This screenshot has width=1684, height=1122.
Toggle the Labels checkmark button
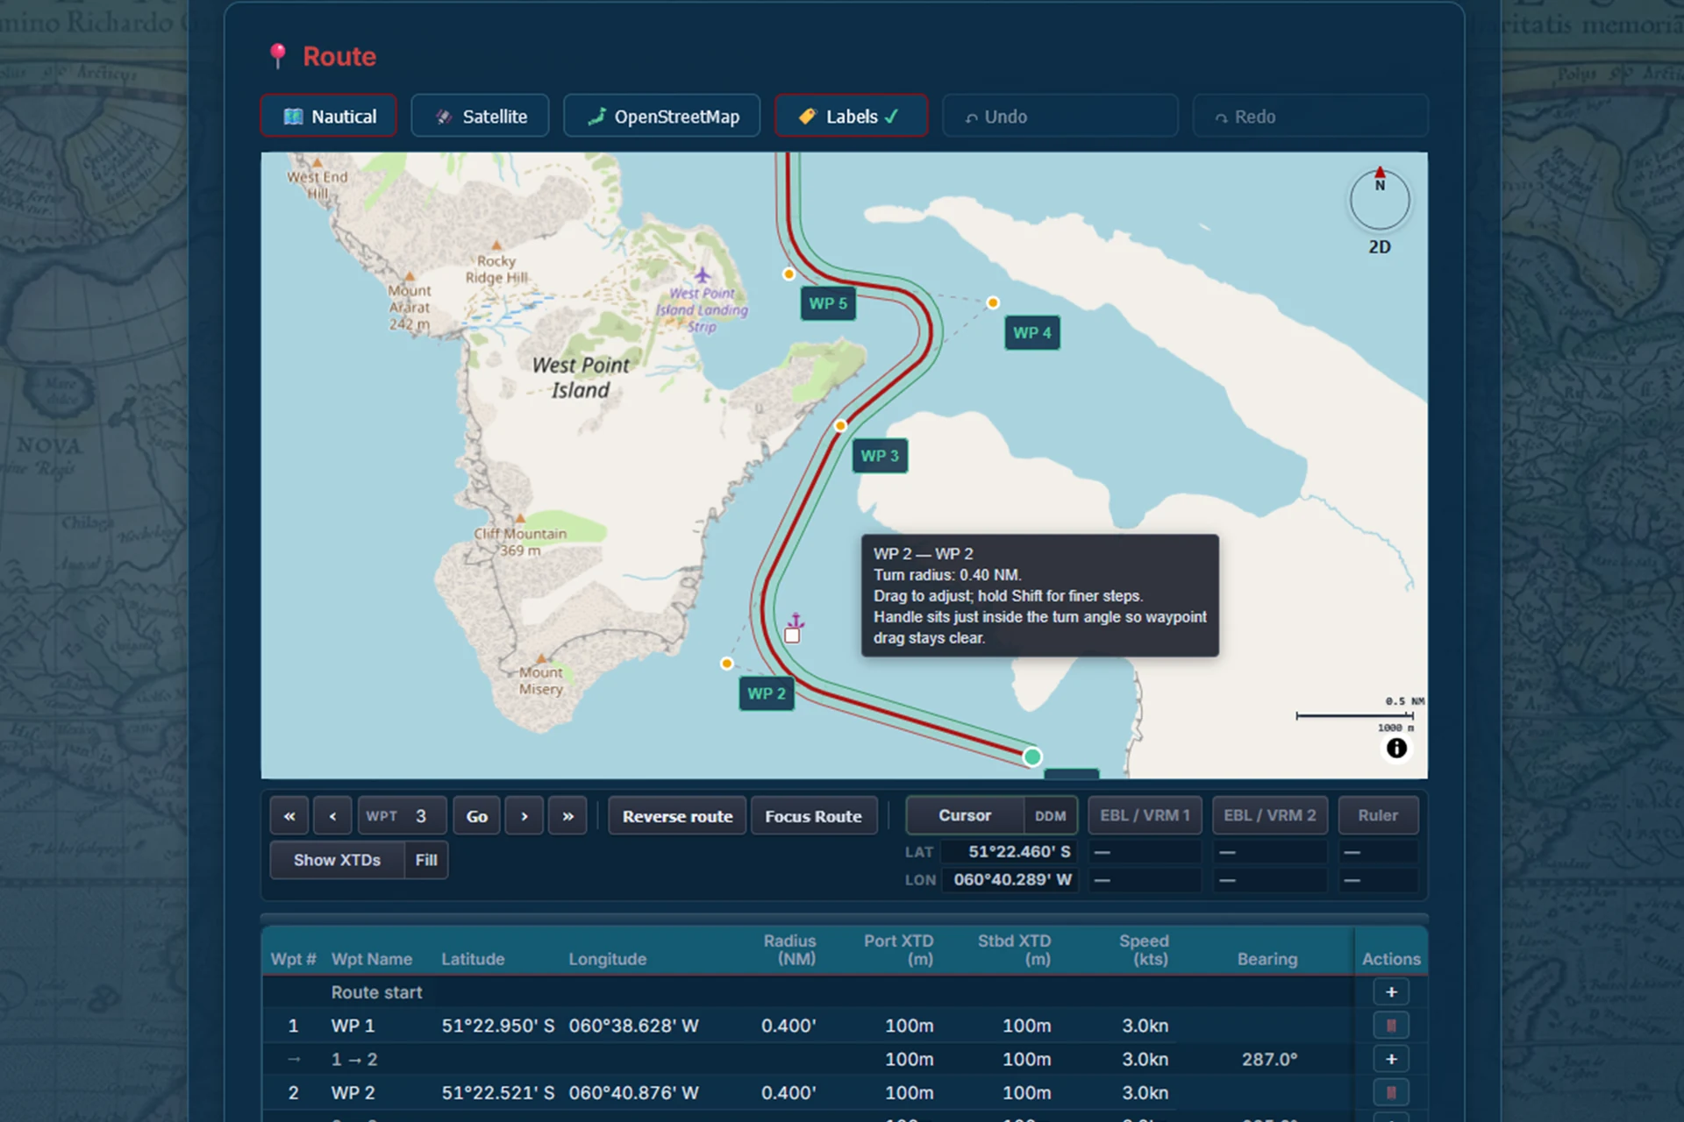[851, 117]
